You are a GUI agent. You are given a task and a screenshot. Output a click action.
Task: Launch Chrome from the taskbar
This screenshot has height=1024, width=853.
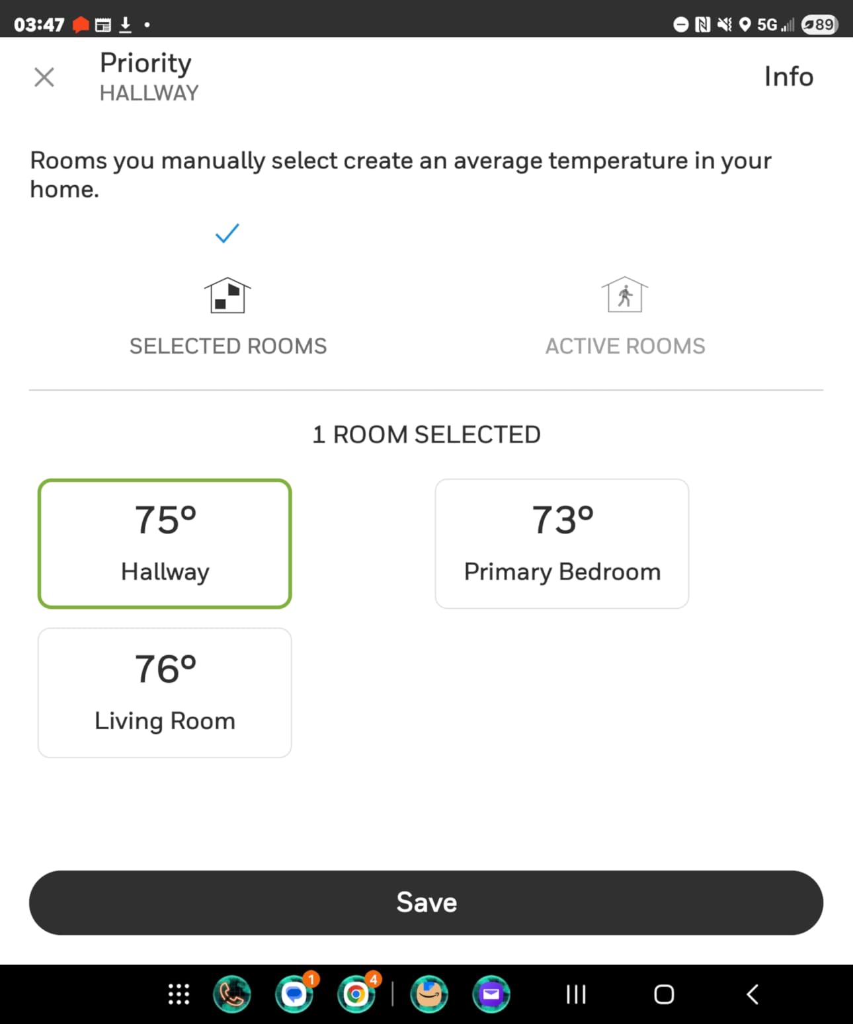pyautogui.click(x=356, y=994)
